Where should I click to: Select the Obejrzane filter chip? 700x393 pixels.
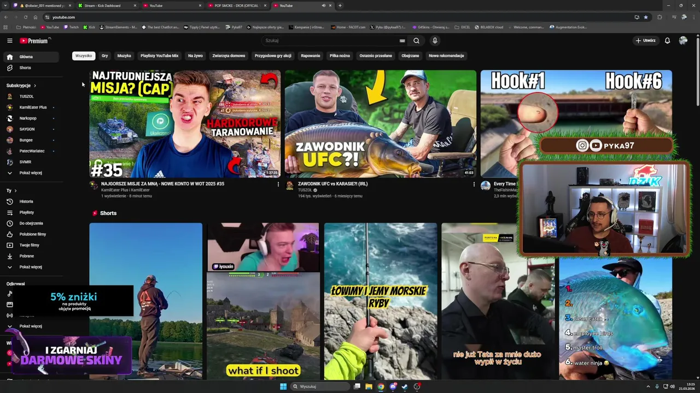pos(410,56)
